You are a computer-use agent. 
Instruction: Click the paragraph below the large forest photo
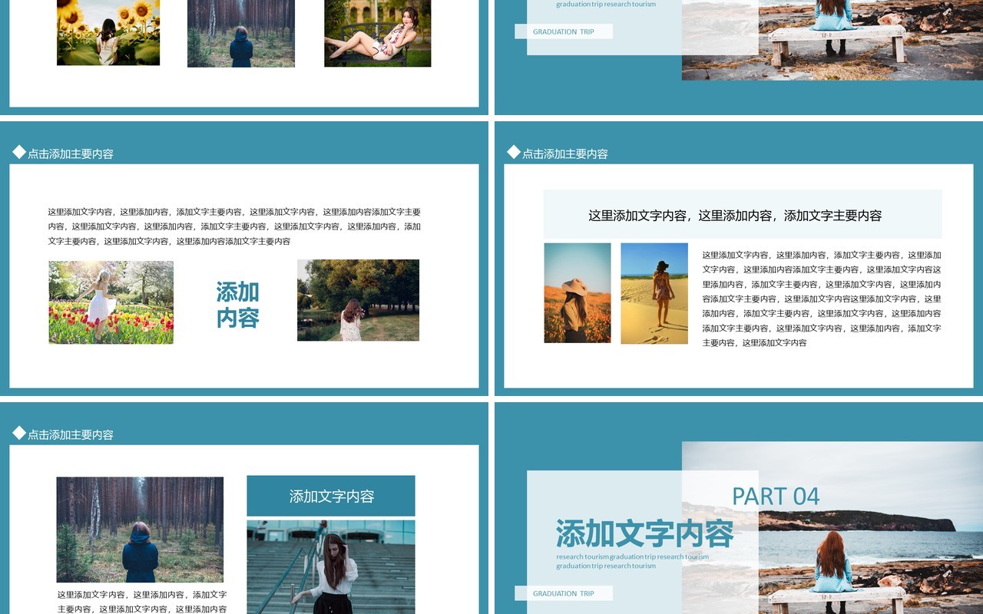(142, 602)
